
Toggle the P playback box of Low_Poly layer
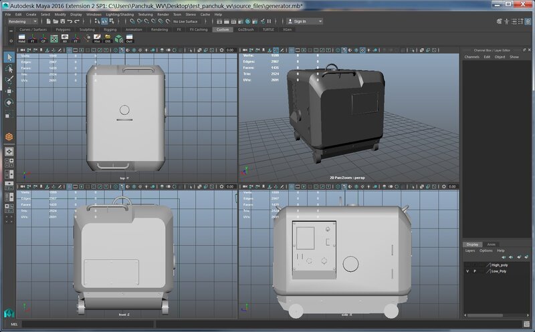pos(475,272)
